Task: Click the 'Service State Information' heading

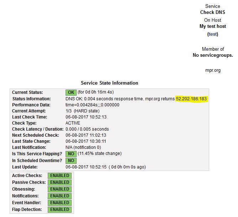Action: 109,83
